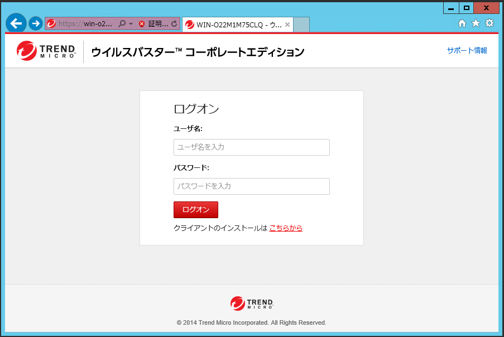Click the footer Trend Micro logo
504x337 pixels.
pyautogui.click(x=252, y=304)
